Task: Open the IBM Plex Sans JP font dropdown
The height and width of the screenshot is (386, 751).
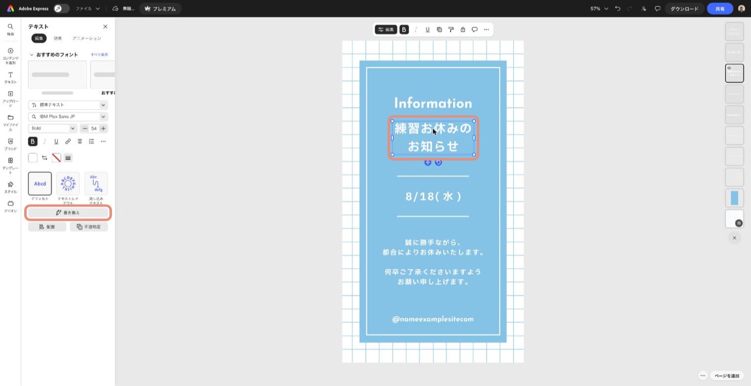Action: click(x=68, y=116)
